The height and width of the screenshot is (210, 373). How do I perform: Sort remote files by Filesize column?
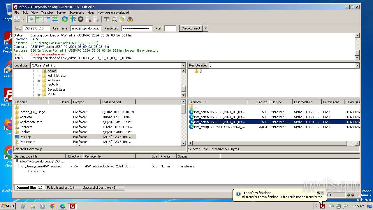[x=258, y=102]
